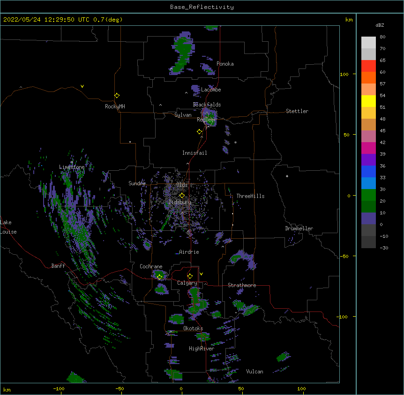
Task: Click the Lake Louise label
Action: [x=8, y=227]
